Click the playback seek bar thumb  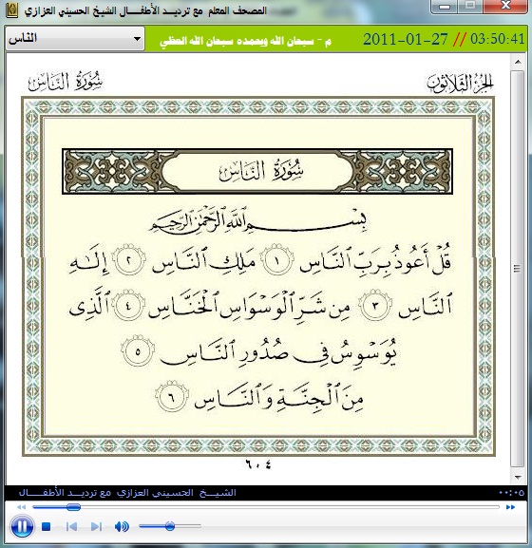pos(73,507)
